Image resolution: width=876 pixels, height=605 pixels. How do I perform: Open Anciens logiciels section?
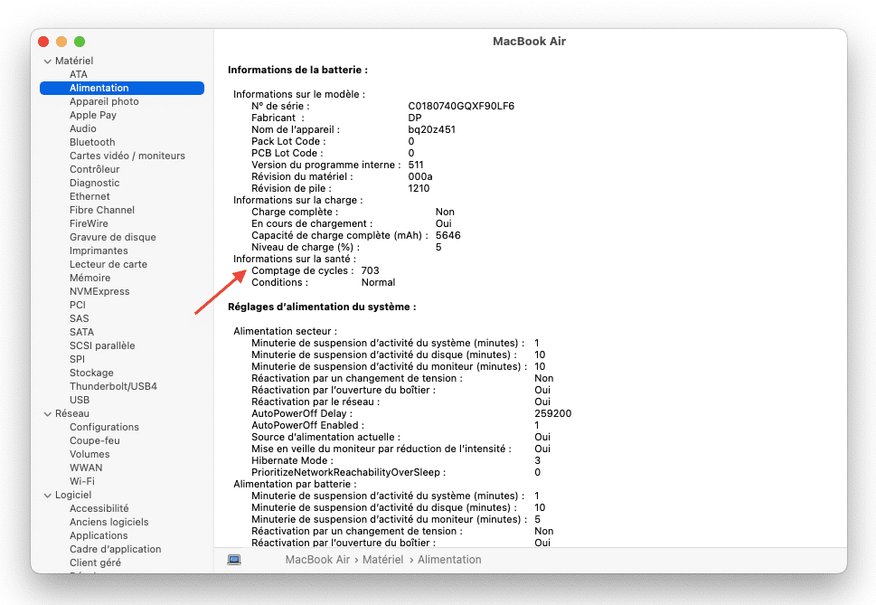(109, 522)
